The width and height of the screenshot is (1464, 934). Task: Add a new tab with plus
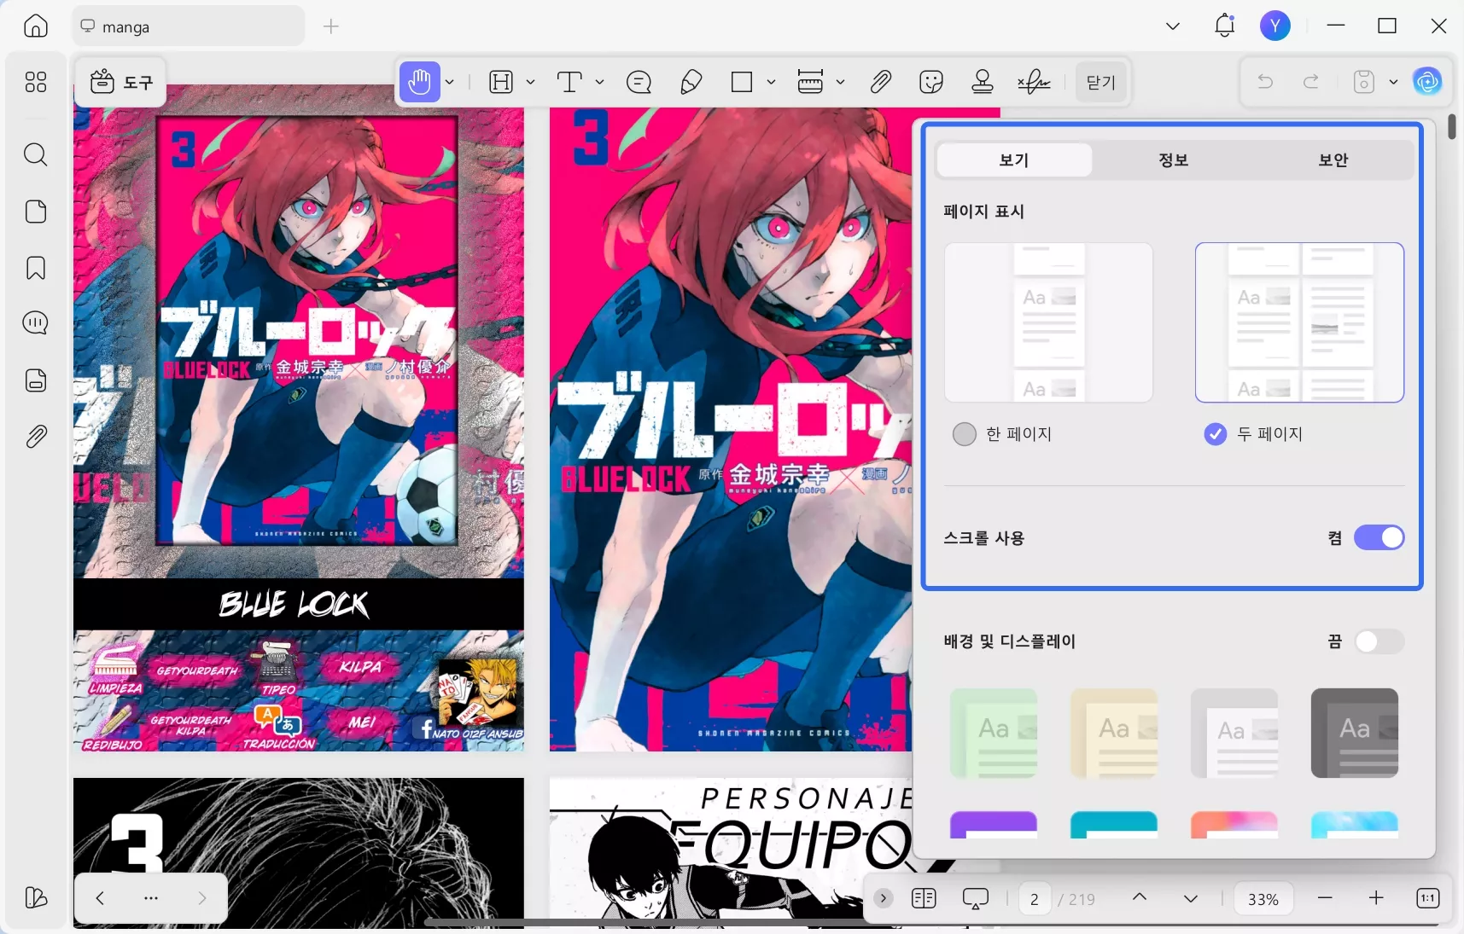pos(331,26)
